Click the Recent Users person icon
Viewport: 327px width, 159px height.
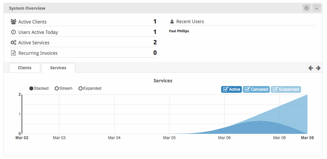(172, 22)
